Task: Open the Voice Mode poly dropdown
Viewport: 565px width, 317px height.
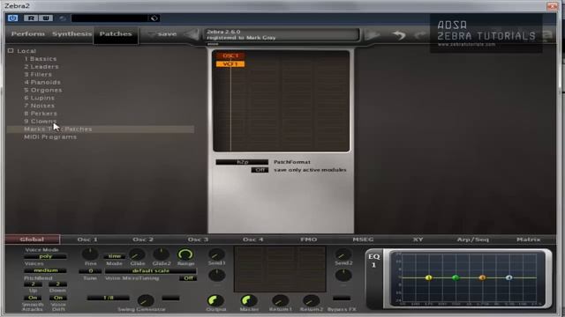Action: [x=45, y=256]
